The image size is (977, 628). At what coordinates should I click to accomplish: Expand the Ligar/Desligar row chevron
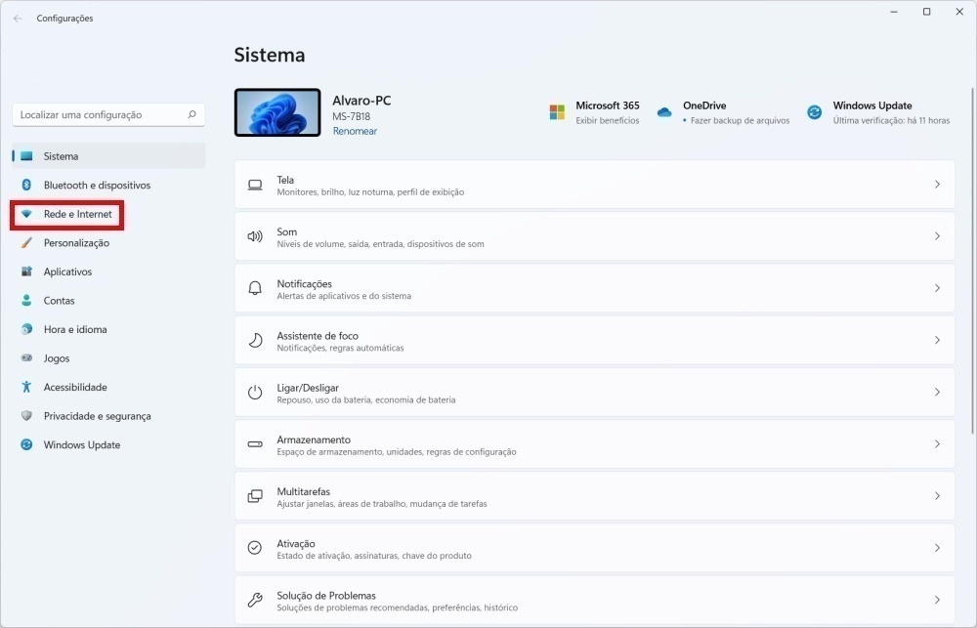937,392
